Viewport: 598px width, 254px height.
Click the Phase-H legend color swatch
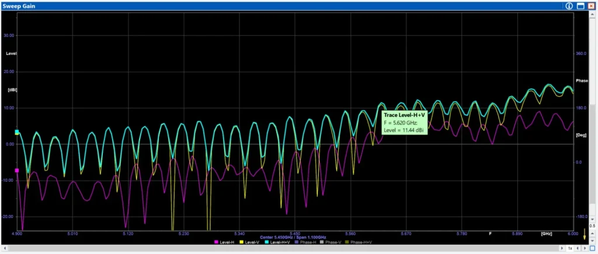coord(296,242)
